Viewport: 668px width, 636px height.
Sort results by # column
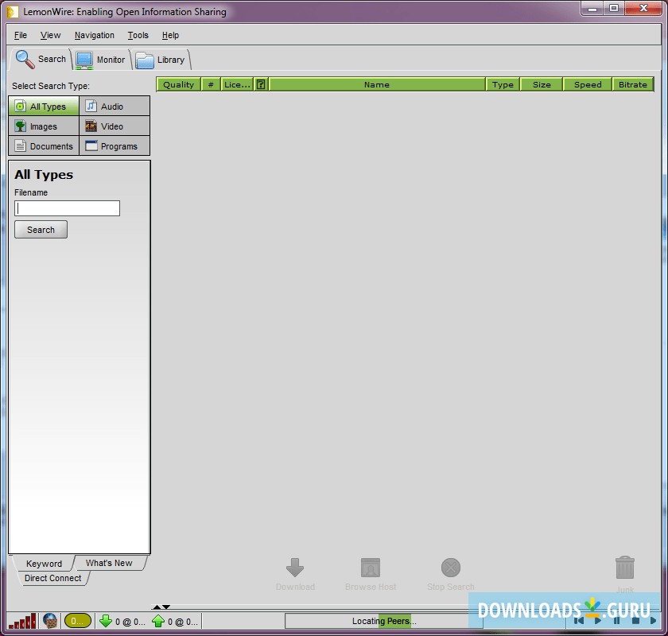click(x=211, y=84)
